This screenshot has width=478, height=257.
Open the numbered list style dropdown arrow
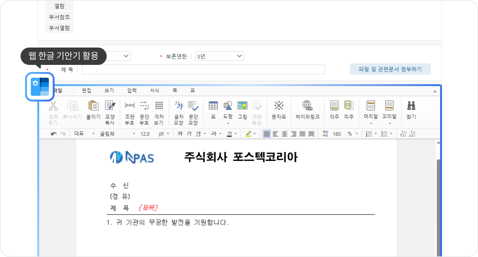376,134
